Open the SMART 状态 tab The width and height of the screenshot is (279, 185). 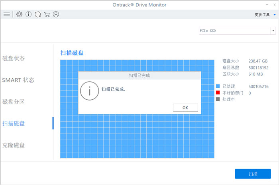(18, 80)
